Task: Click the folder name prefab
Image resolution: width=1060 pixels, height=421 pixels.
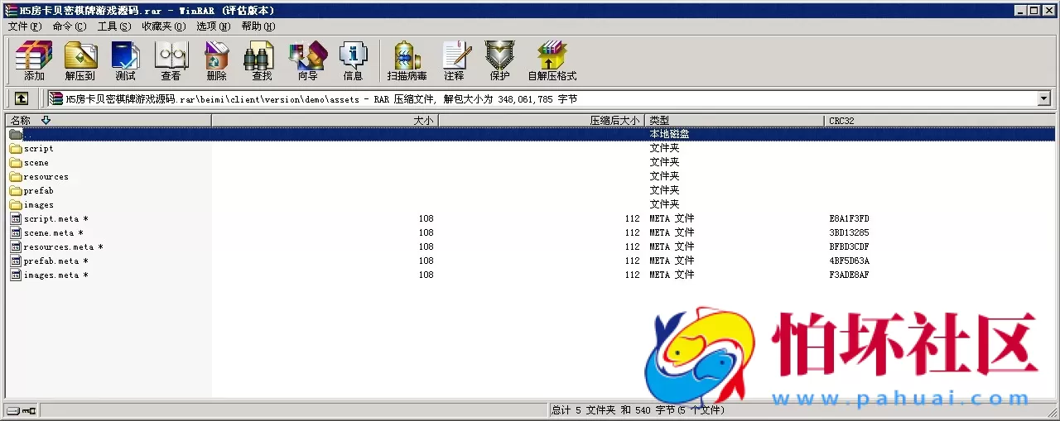Action: 39,191
